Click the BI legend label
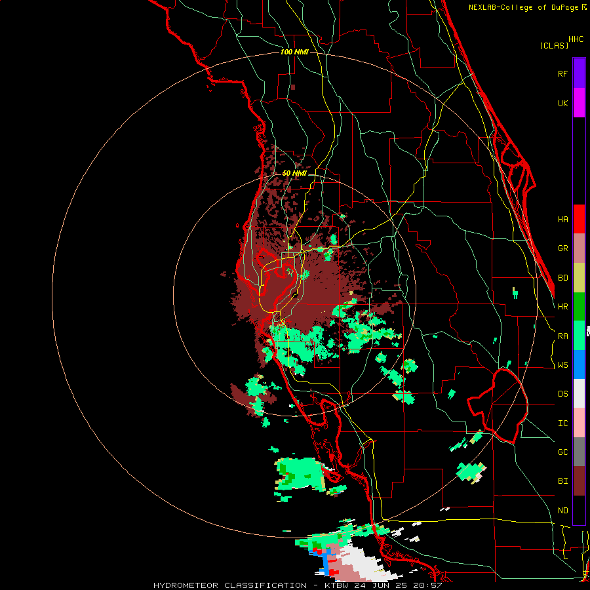This screenshot has width=590, height=590. (x=563, y=481)
